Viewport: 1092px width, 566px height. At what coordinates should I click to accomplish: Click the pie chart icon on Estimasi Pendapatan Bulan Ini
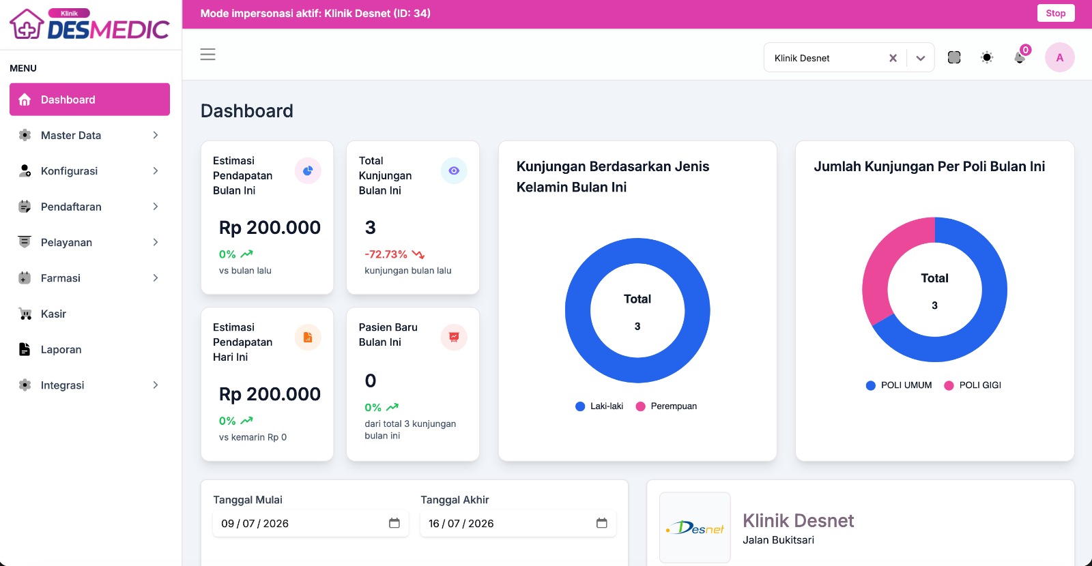[308, 170]
